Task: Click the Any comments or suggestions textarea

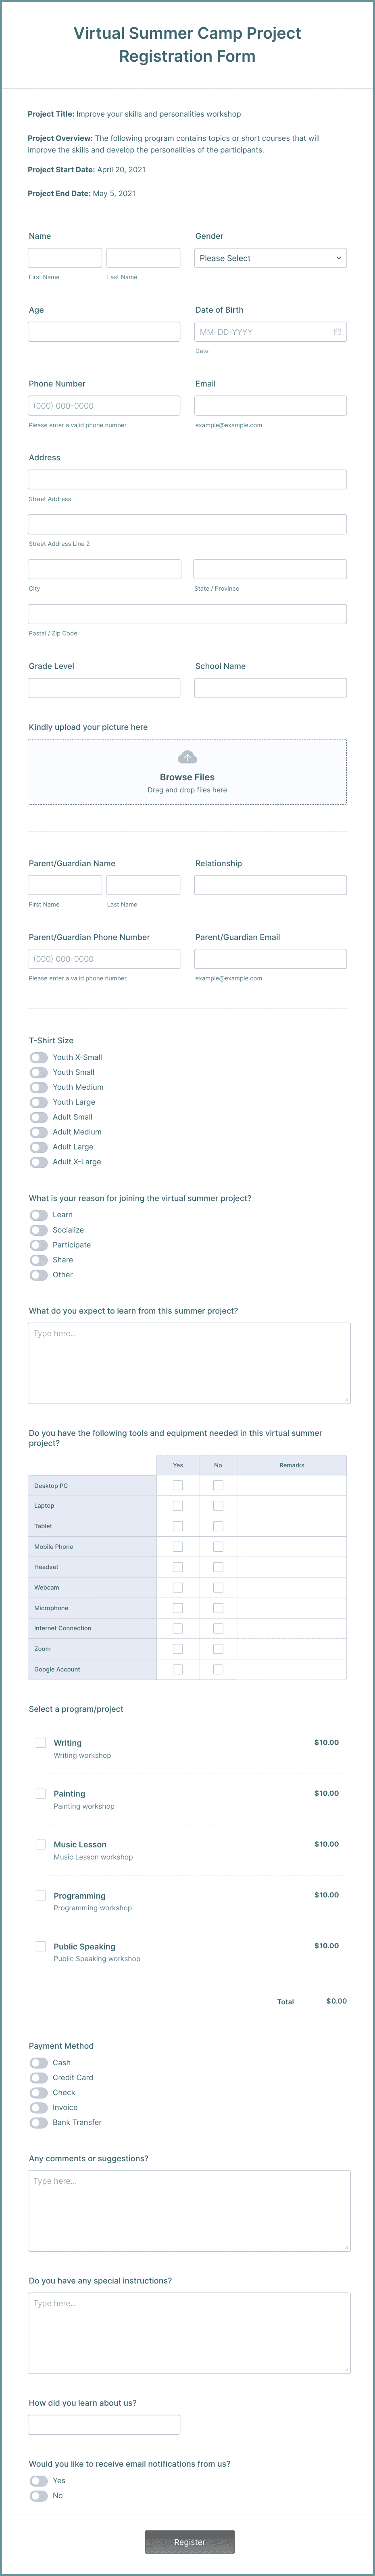Action: 189,2210
